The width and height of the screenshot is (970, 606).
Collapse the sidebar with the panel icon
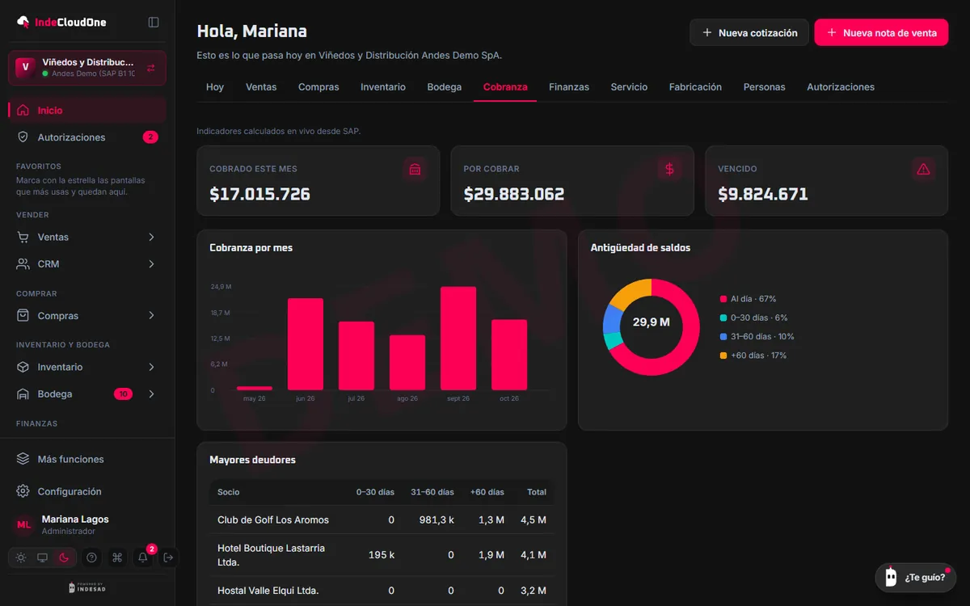pos(154,22)
